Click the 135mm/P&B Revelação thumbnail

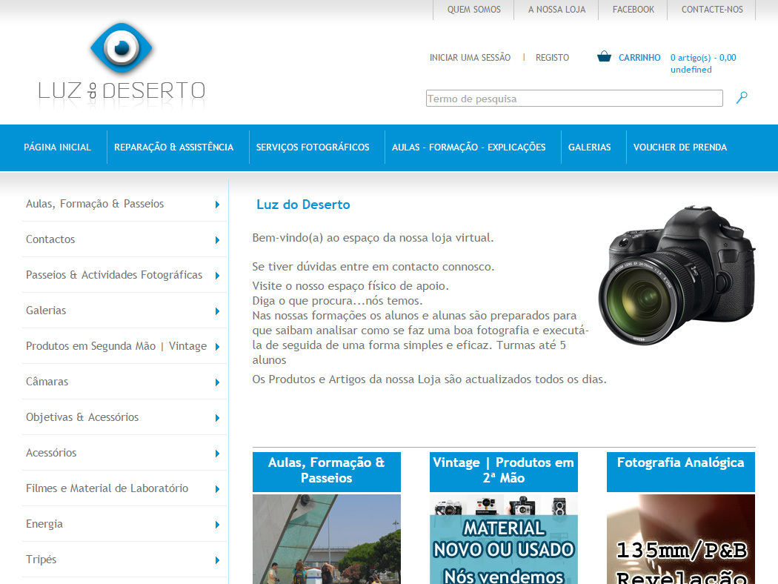(x=681, y=539)
